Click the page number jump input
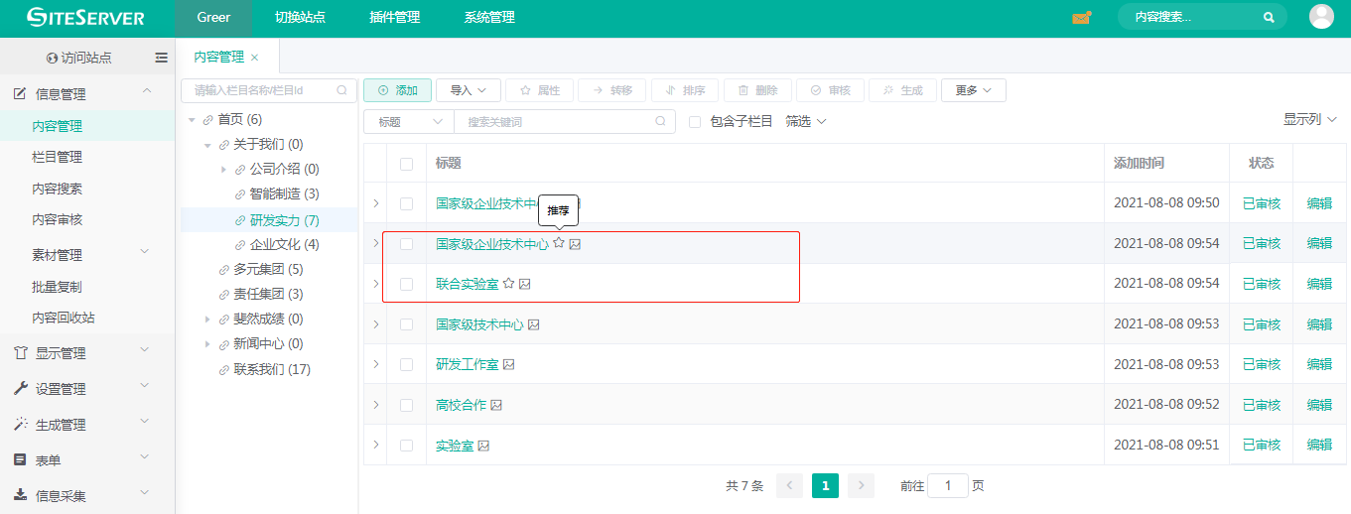The image size is (1351, 514). (948, 485)
